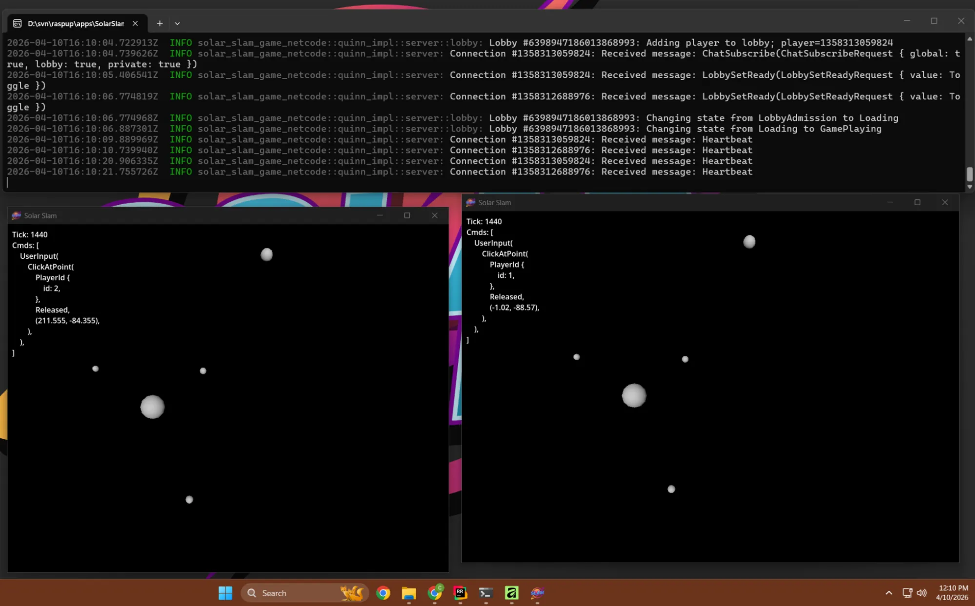
Task: Open RustRover from taskbar
Action: (x=460, y=593)
